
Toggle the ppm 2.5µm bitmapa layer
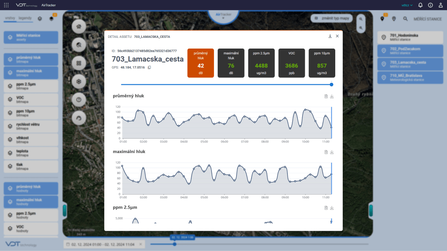coord(31,86)
